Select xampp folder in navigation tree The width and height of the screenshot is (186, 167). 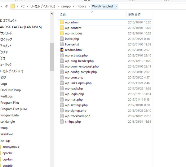tap(5, 141)
